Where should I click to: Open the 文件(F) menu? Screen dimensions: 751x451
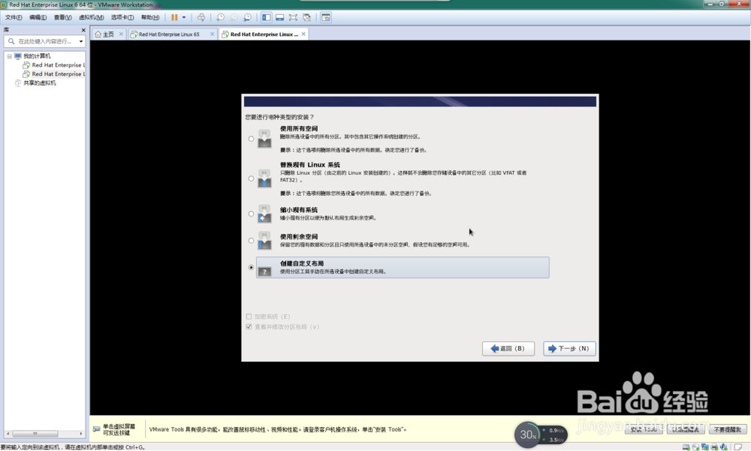point(14,17)
